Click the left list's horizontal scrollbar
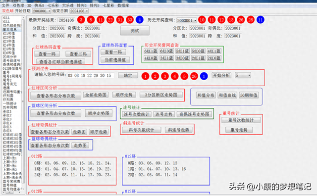This screenshot has height=196, width=317. 11,192
